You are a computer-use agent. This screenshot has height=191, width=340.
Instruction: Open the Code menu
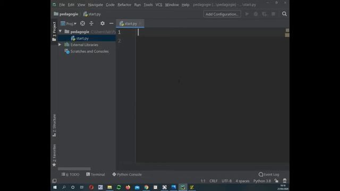pos(110,5)
